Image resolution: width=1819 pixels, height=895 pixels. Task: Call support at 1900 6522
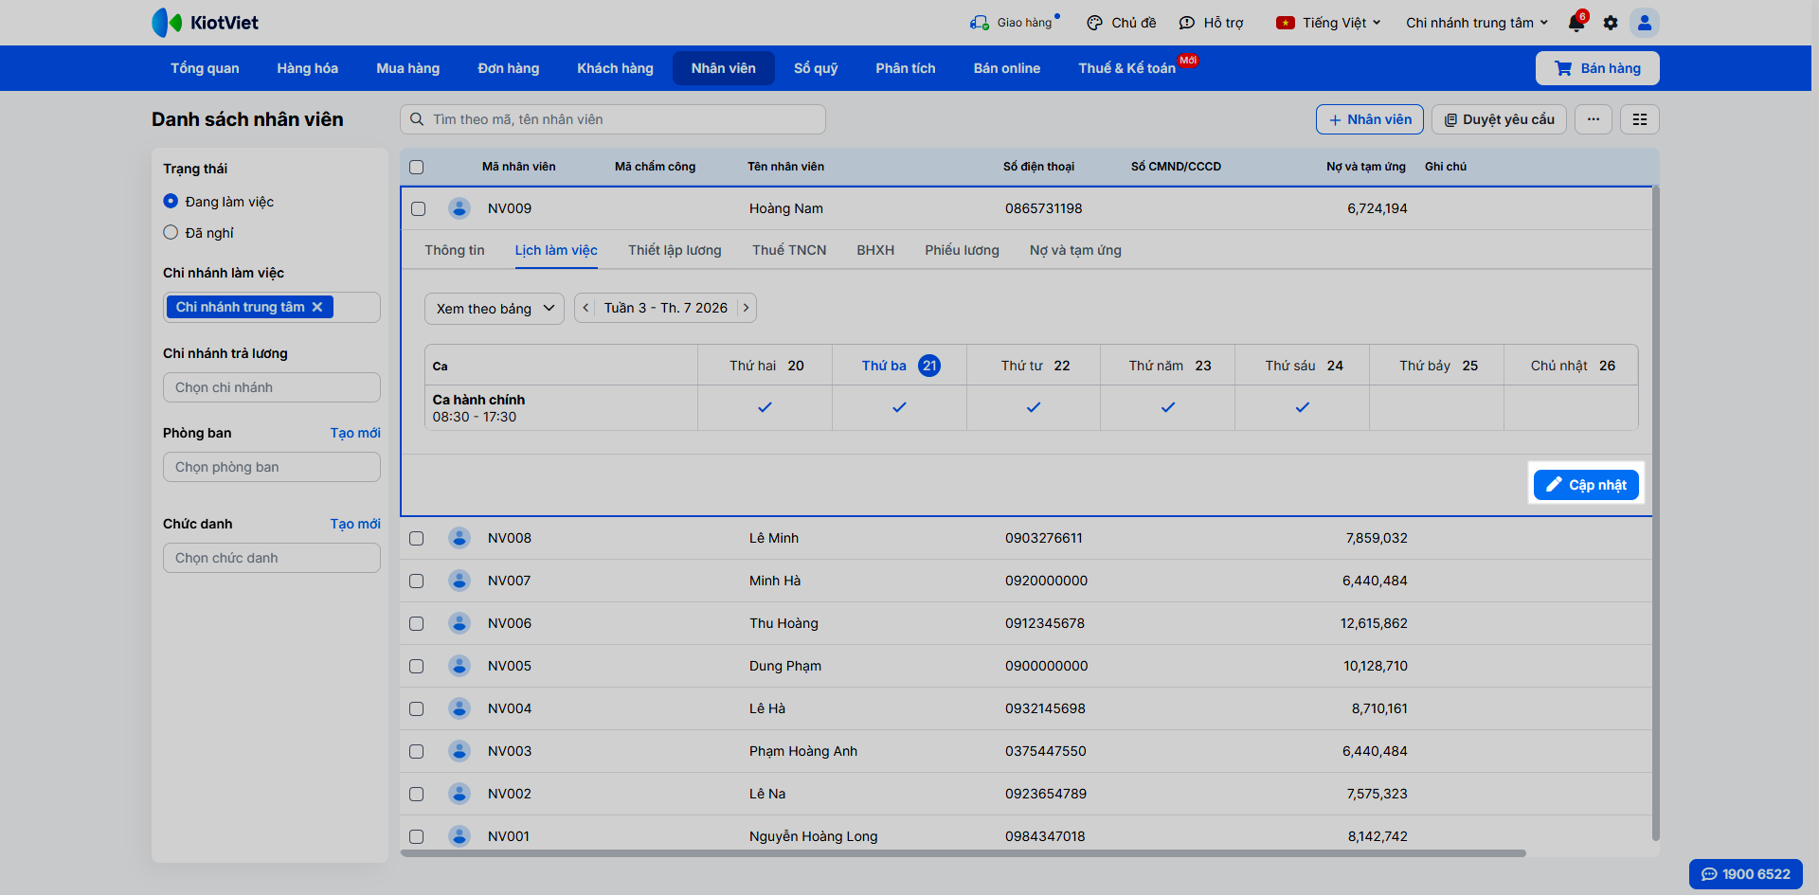tap(1746, 874)
